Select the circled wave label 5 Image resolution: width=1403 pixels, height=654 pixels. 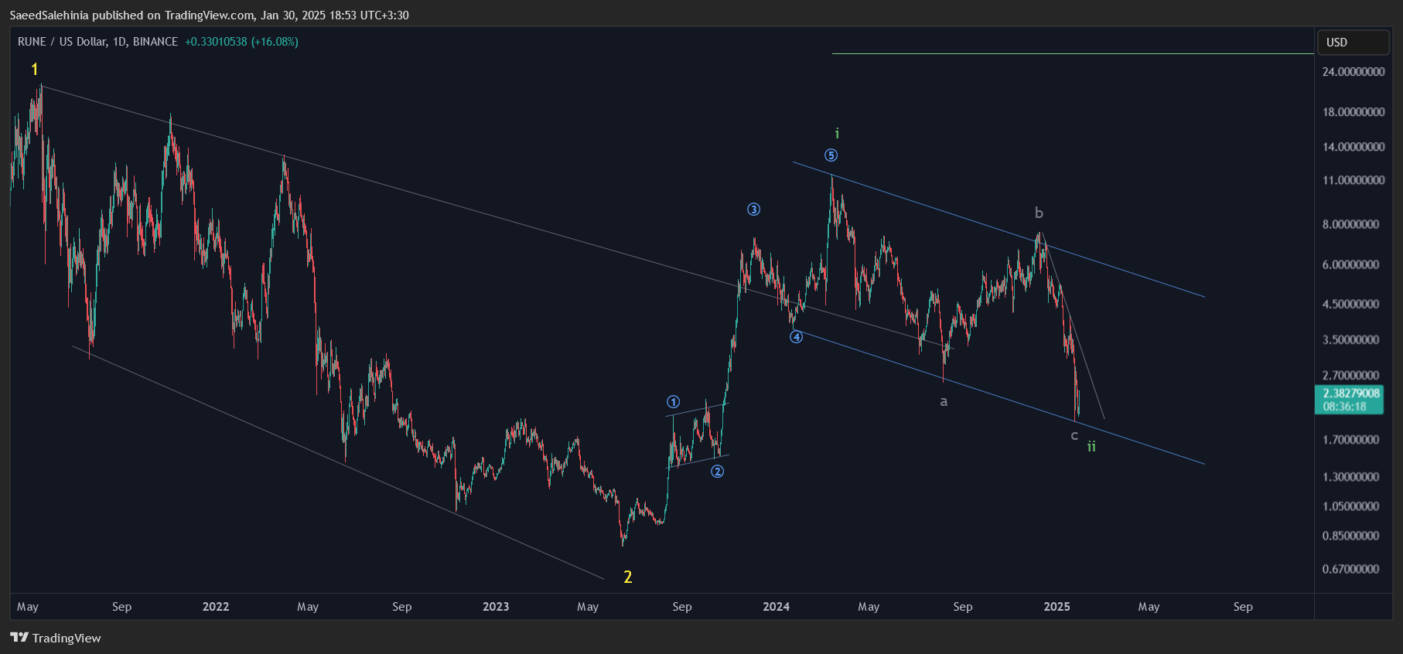pos(831,155)
